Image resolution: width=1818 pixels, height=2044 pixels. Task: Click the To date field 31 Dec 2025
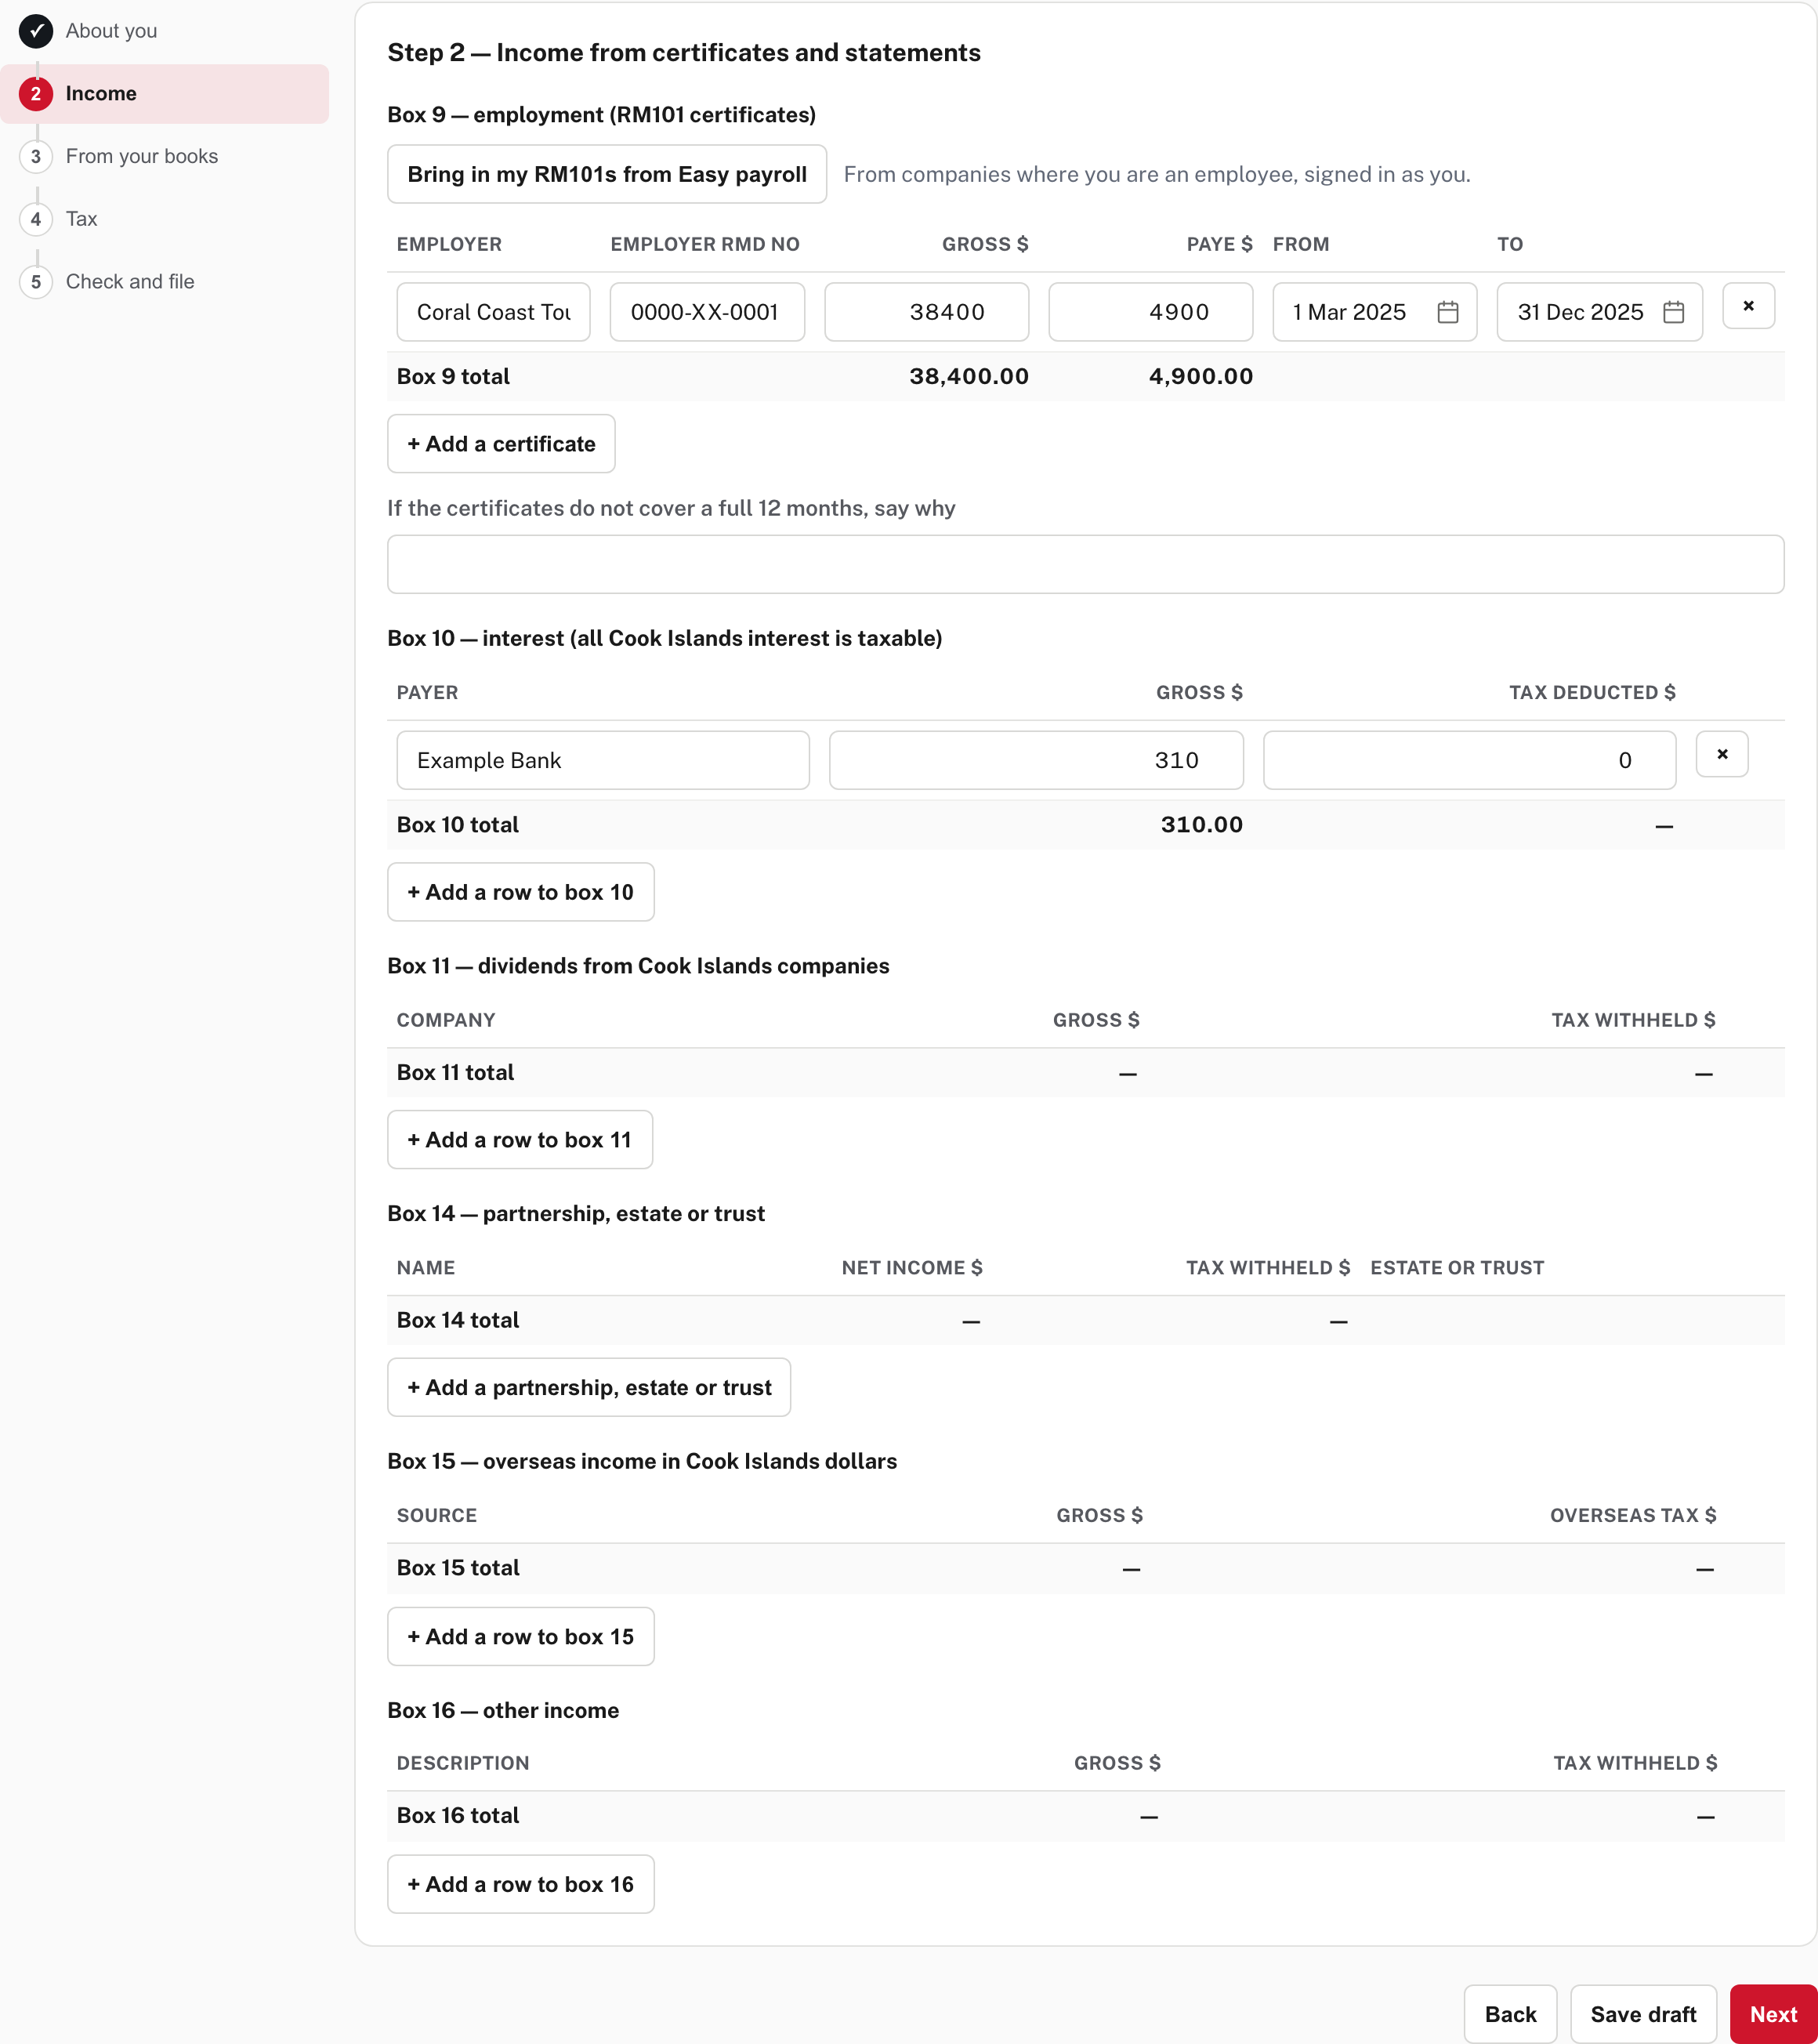1599,312
